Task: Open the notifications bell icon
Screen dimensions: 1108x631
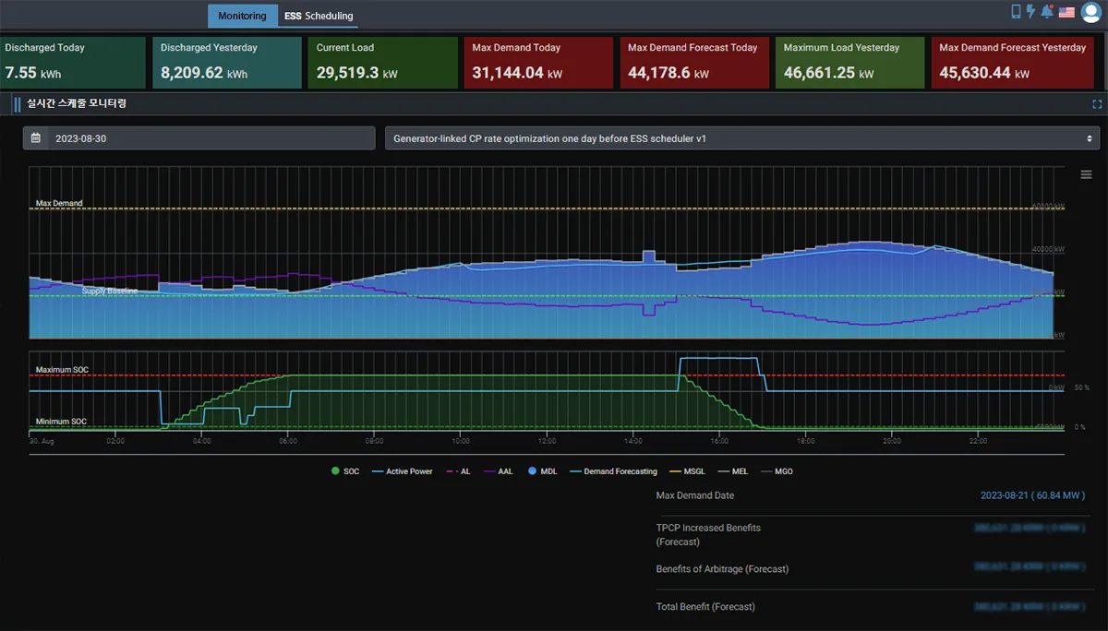Action: pos(1047,12)
